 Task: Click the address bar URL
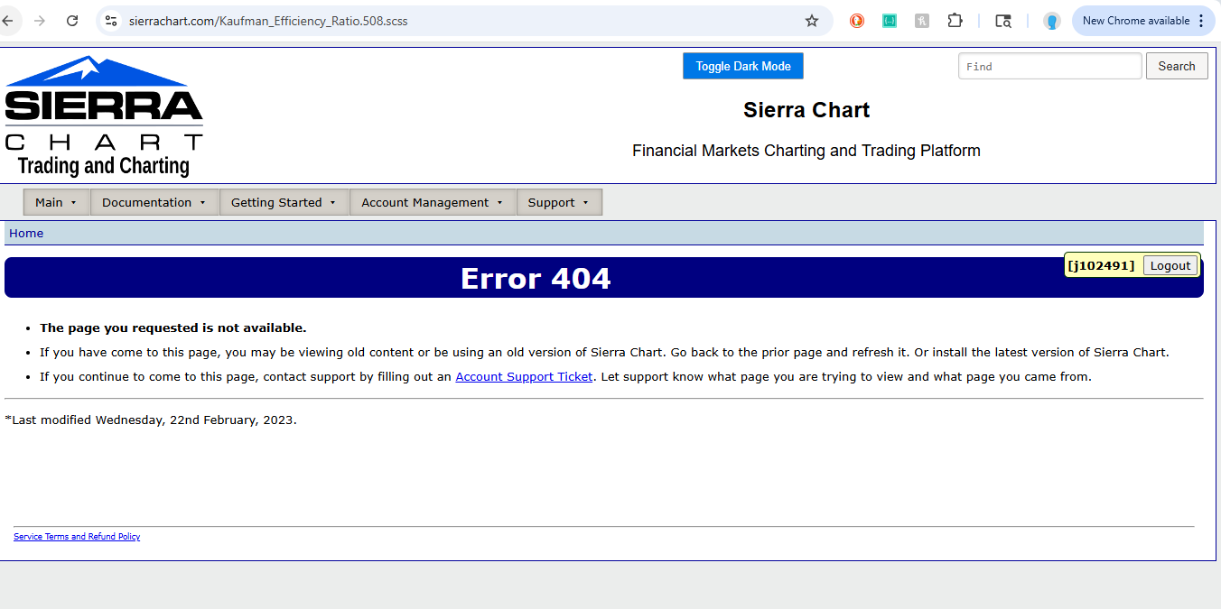268,20
